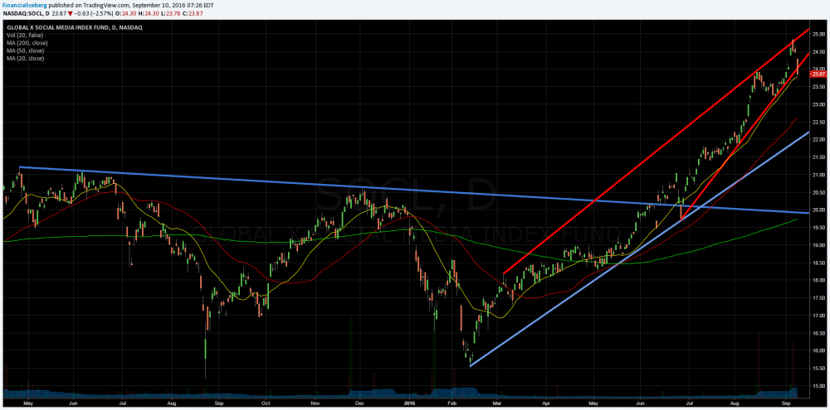
Task: Click the Oct label on time axis
Action: [266, 402]
